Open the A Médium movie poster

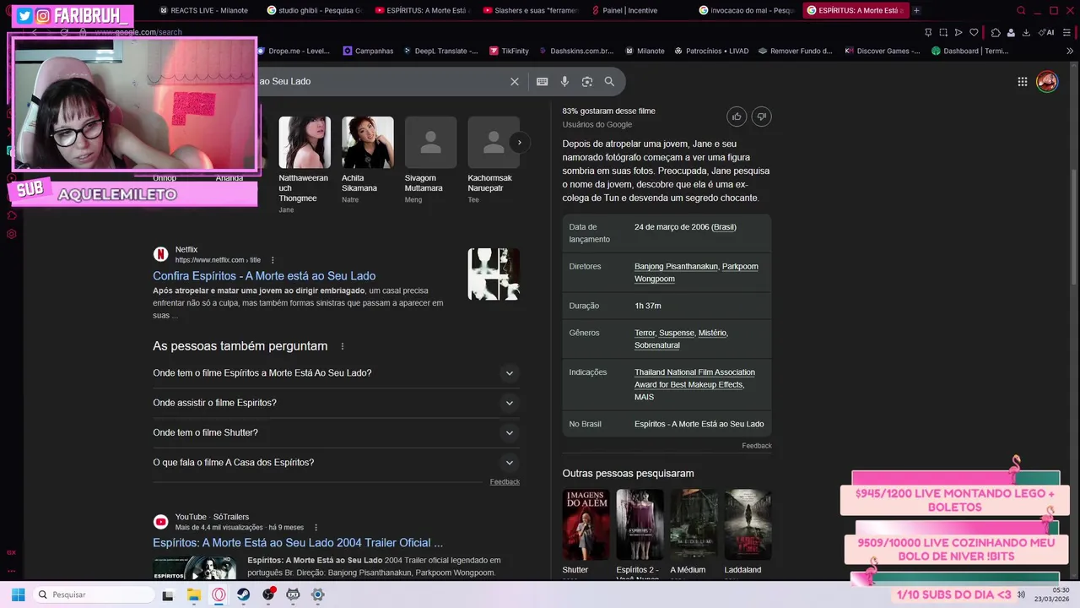coord(694,524)
